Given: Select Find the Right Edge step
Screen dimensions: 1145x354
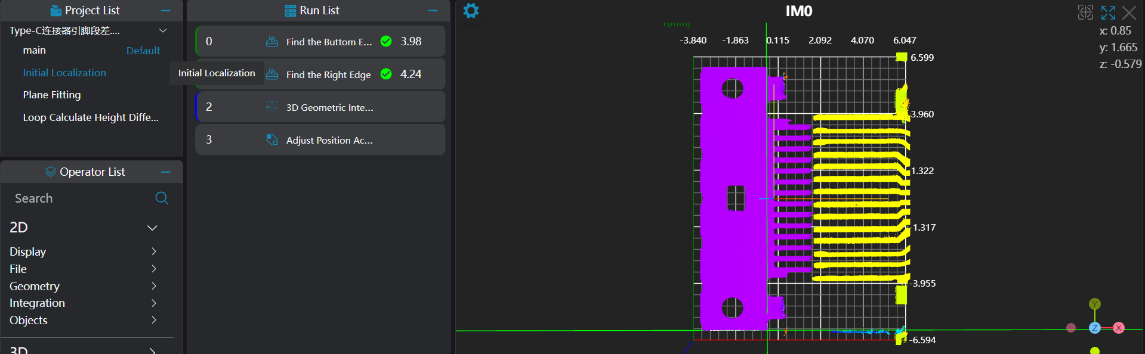Looking at the screenshot, I should click(328, 74).
